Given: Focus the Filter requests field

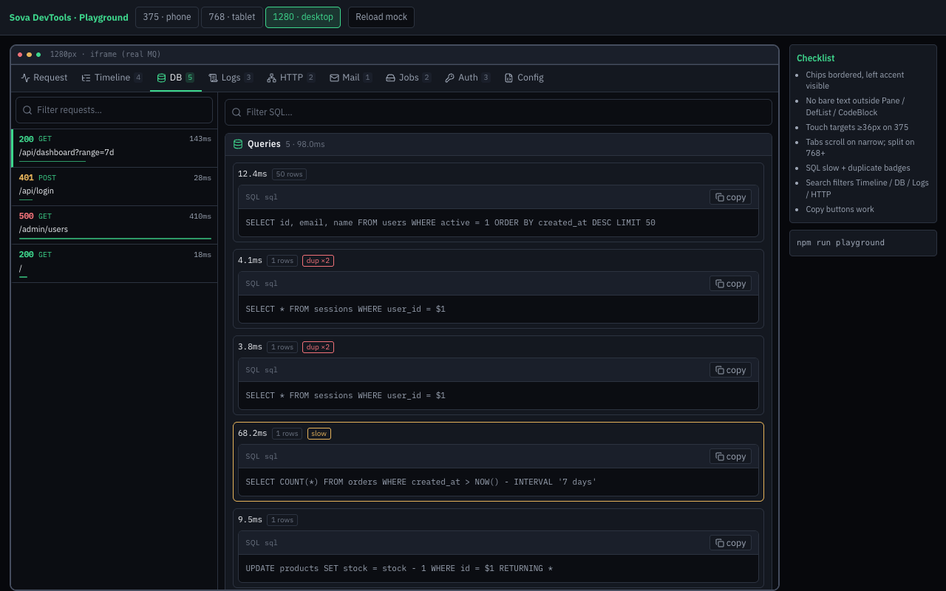Looking at the screenshot, I should coord(114,110).
